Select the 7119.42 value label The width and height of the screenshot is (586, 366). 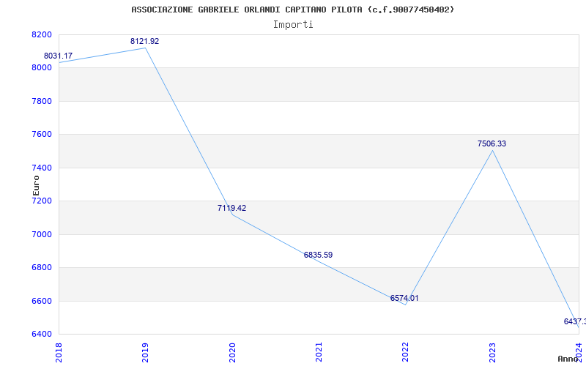point(231,208)
